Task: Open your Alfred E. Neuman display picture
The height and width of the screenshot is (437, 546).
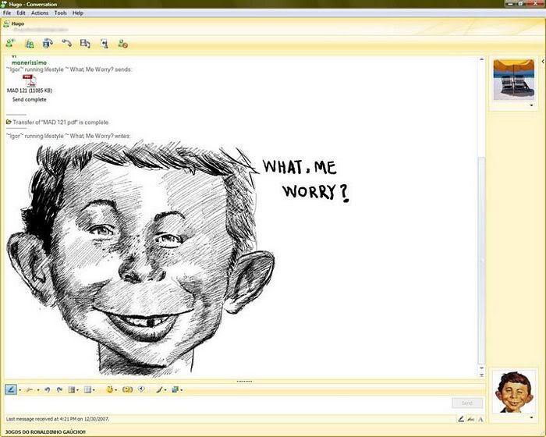Action: 514,392
